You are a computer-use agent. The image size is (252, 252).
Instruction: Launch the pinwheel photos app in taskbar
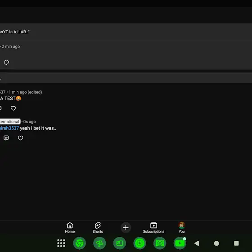(x=99, y=243)
